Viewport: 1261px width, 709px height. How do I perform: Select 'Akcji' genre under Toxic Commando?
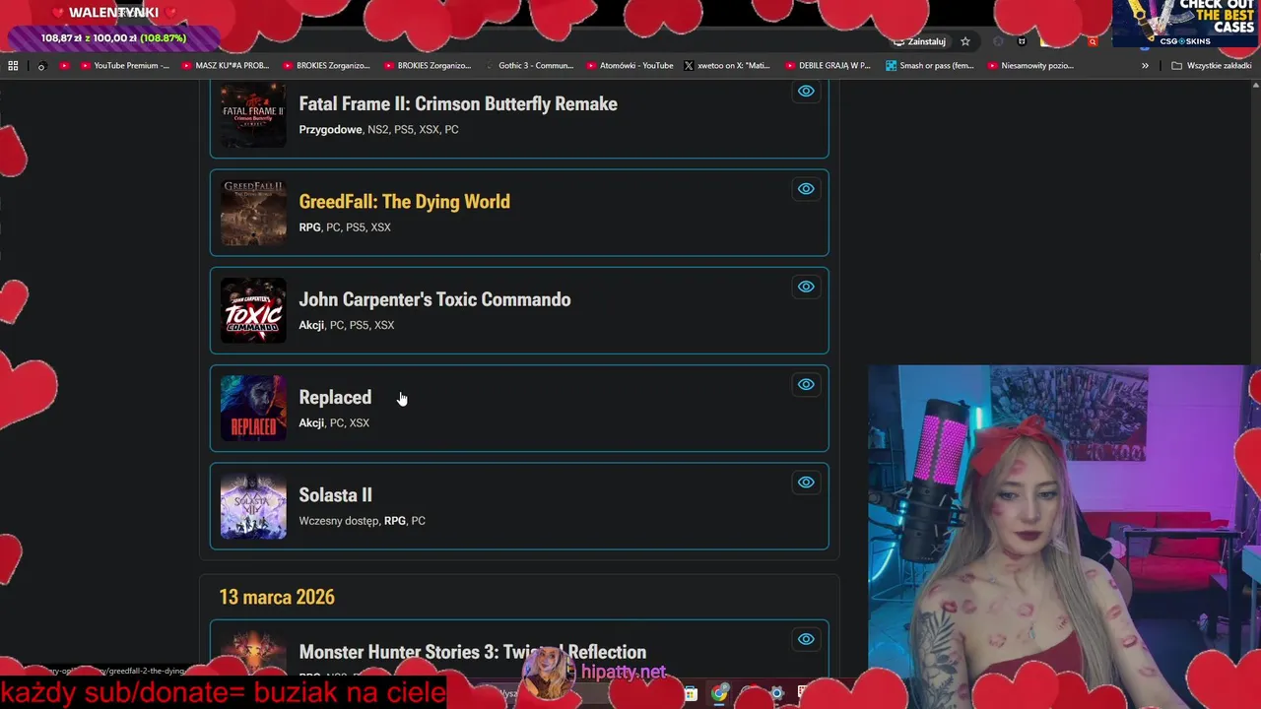click(311, 325)
